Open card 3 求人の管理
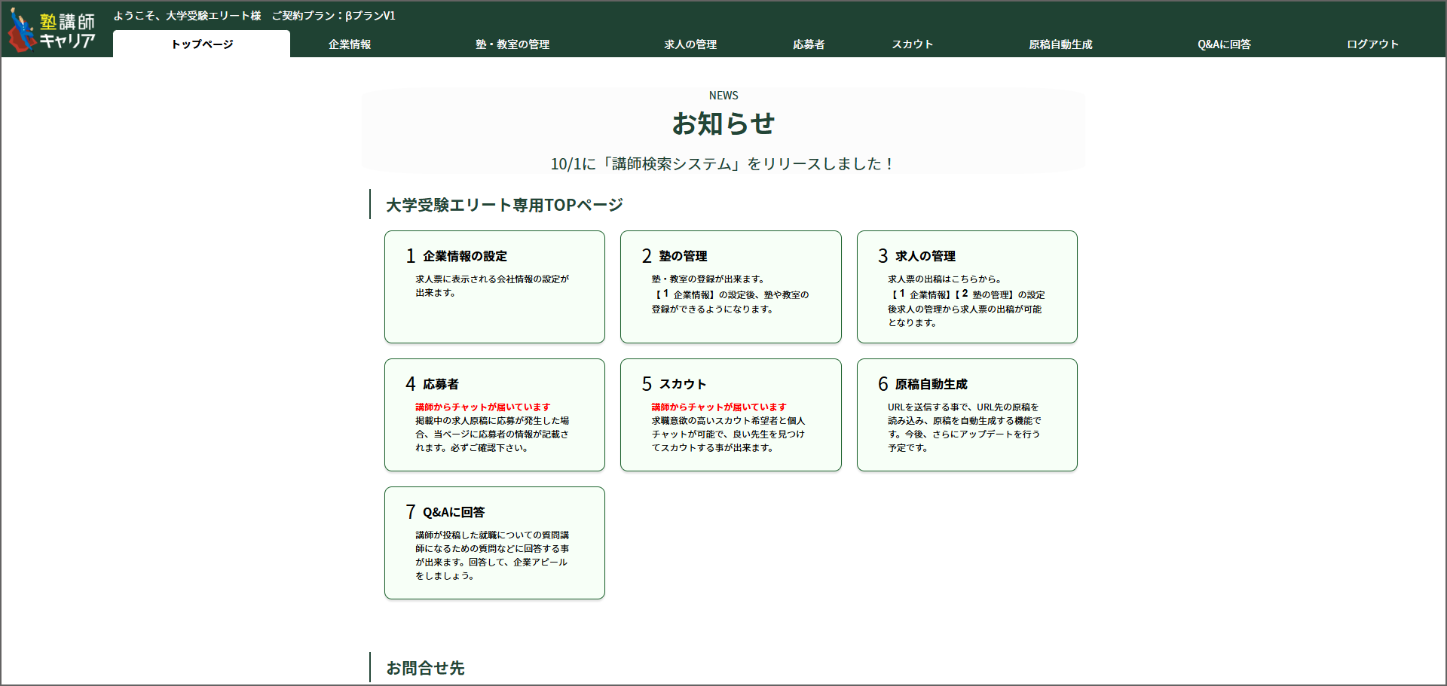1447x686 pixels. tap(967, 287)
